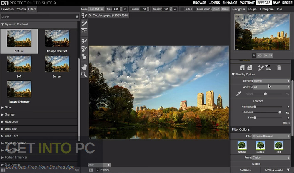Screen dimensions: 294x173
Task: Set navigator zoom to Fit
Action: pyautogui.click(x=254, y=55)
